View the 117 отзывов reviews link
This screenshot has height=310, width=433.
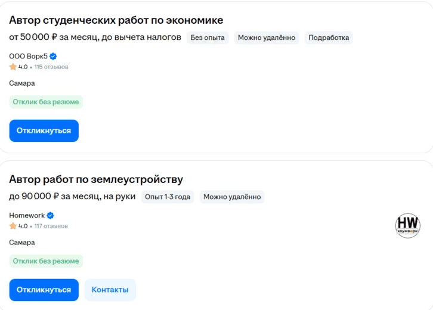click(x=51, y=226)
